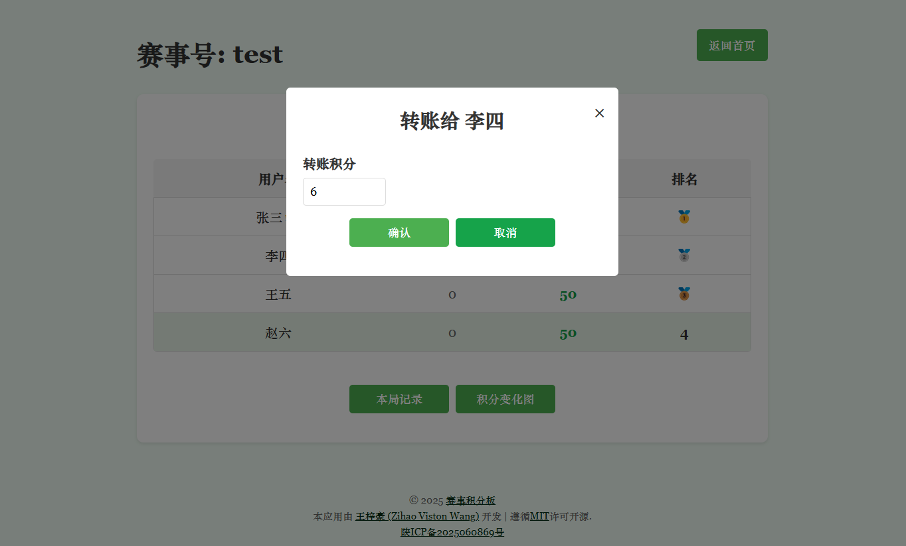Click the 王梓豪 (Zihao Viston Wang) link

point(418,516)
